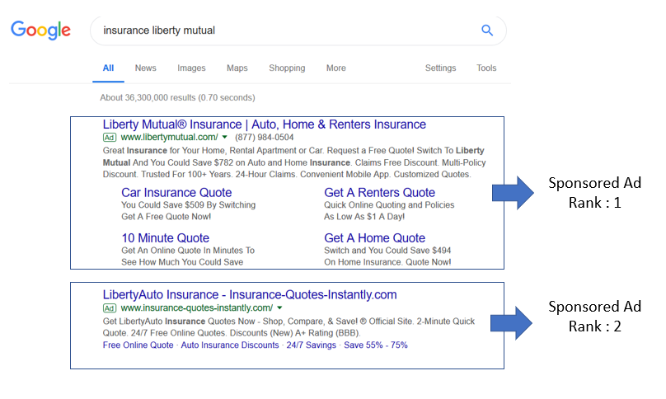Click description starting Great Insurance for Your Home
Screen dimensions: 666x399
coord(294,162)
